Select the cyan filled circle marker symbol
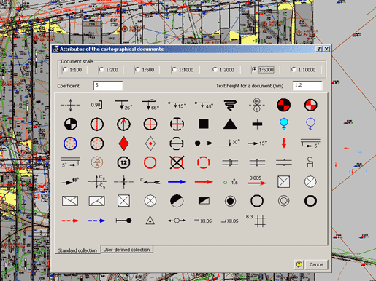376x281 pixels. coord(284,124)
